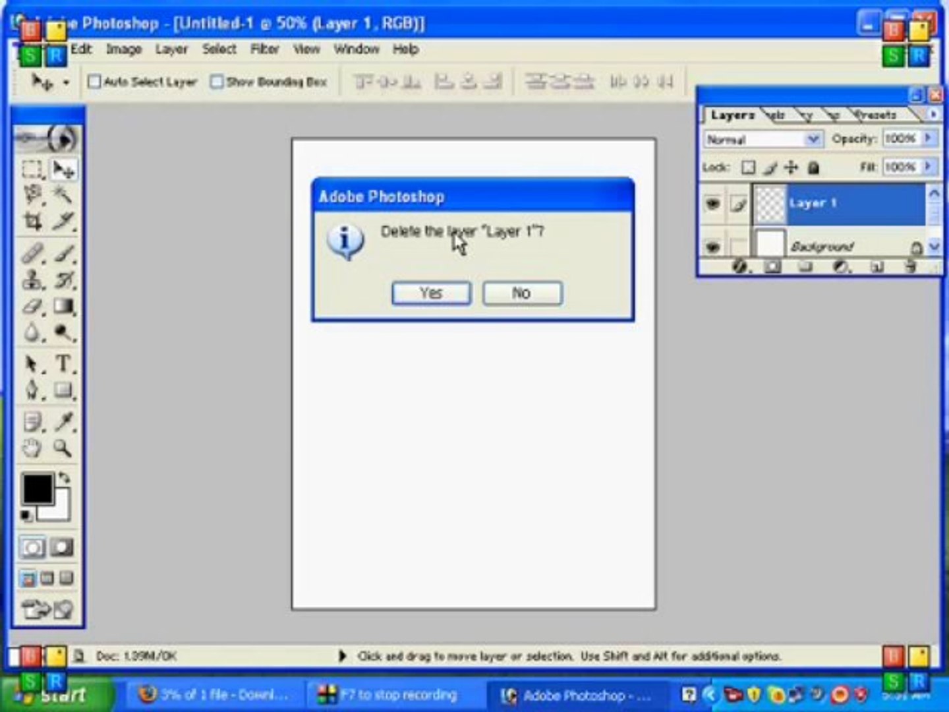The image size is (949, 712).
Task: Open the Select menu
Action: point(219,49)
